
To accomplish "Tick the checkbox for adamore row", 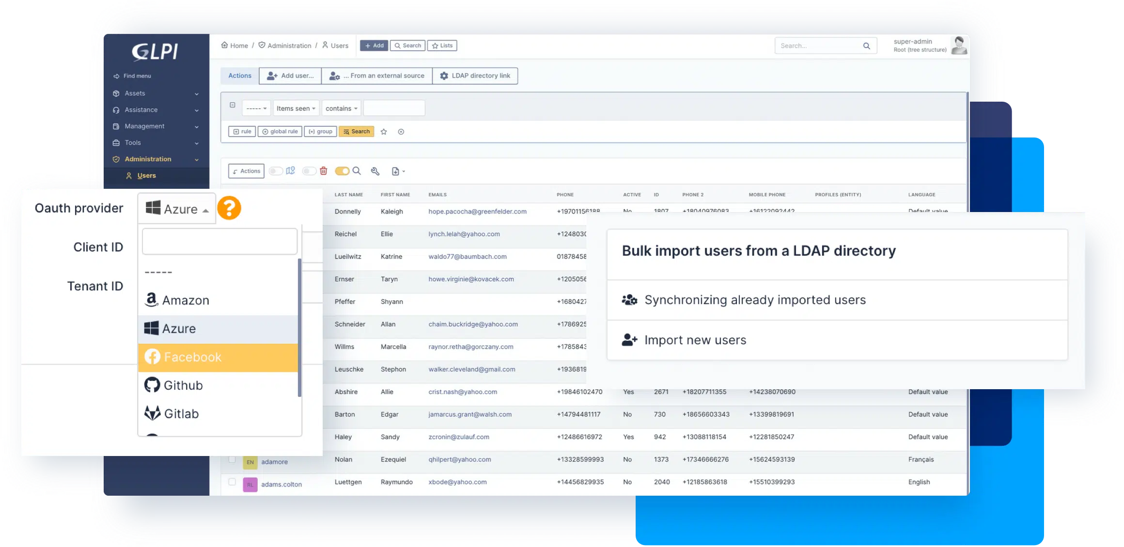I will click(232, 459).
